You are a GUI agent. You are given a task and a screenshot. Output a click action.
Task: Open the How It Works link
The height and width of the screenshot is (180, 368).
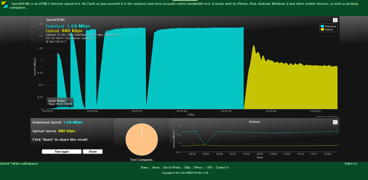click(x=172, y=167)
